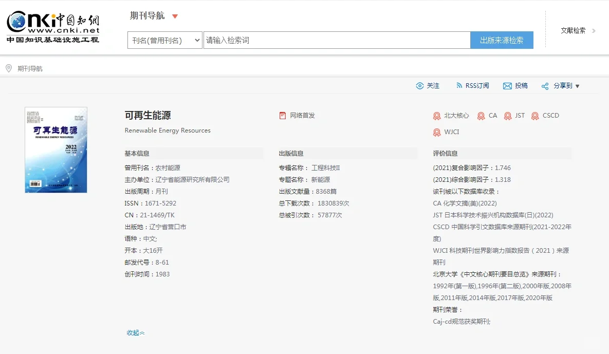Click the search keyword input box
Screen dimensions: 609x354
pyautogui.click(x=337, y=40)
